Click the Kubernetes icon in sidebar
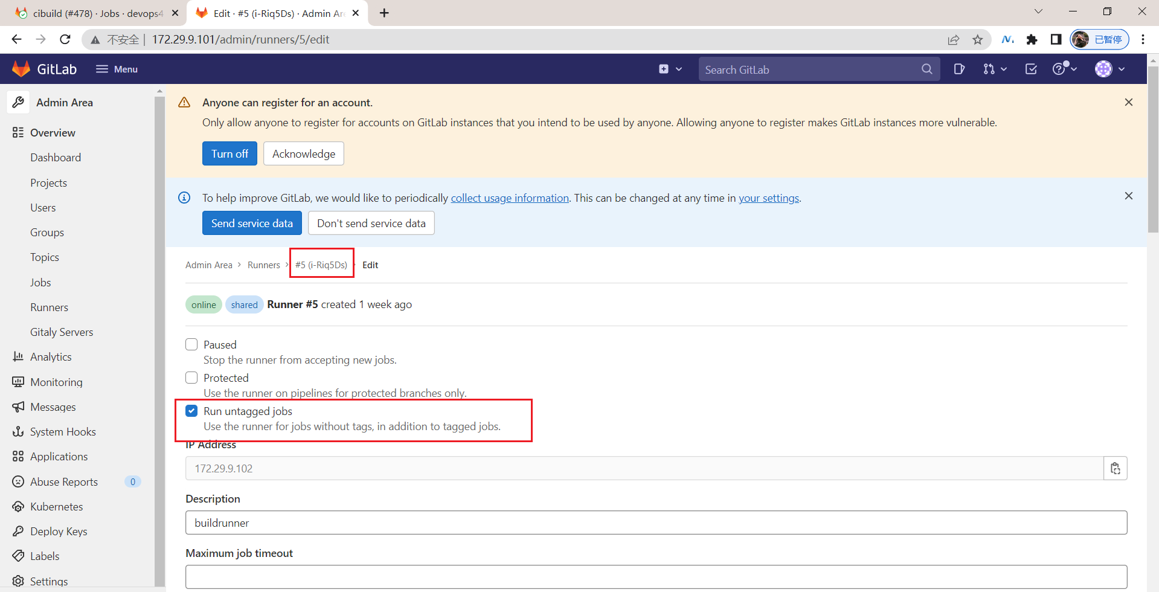This screenshot has height=592, width=1159. (18, 506)
